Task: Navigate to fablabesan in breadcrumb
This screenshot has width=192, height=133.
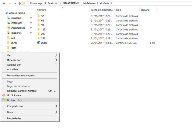Action: [89, 3]
